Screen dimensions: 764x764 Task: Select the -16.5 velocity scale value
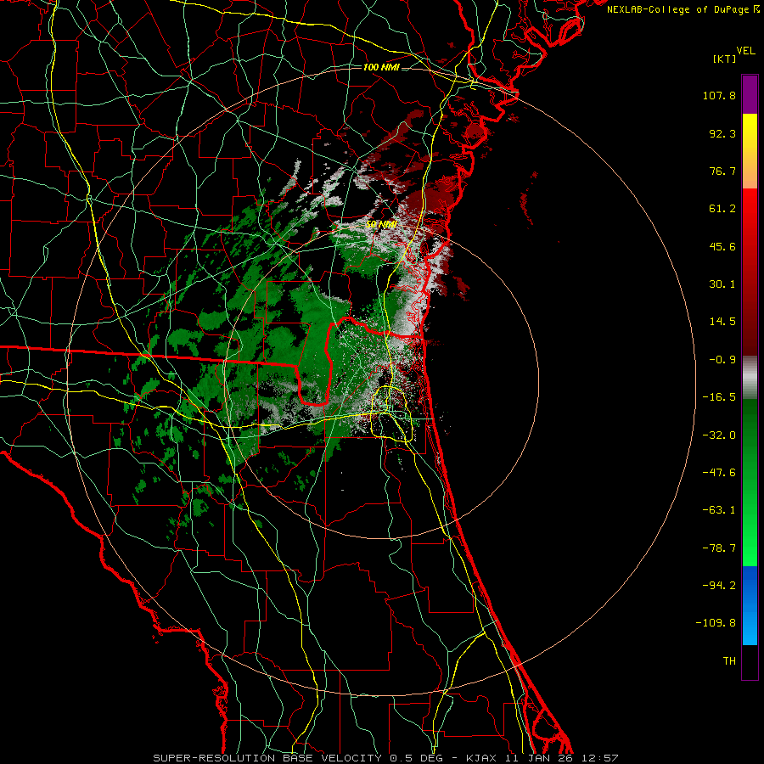[x=719, y=397]
